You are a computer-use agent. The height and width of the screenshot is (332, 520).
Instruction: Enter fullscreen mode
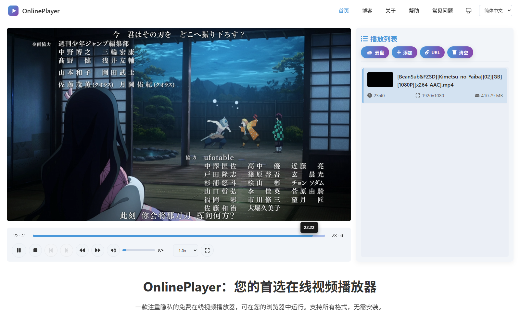pos(207,250)
